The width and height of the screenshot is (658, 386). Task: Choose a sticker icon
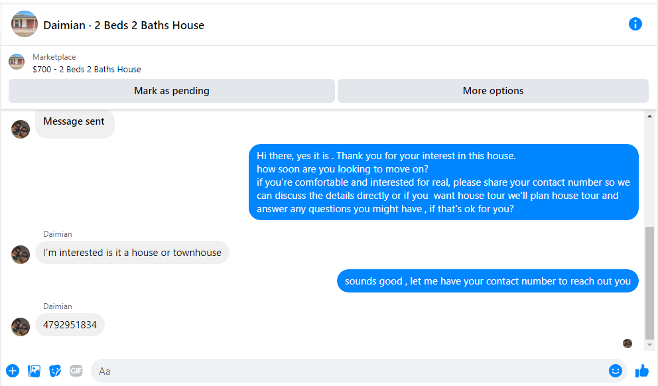click(x=55, y=371)
